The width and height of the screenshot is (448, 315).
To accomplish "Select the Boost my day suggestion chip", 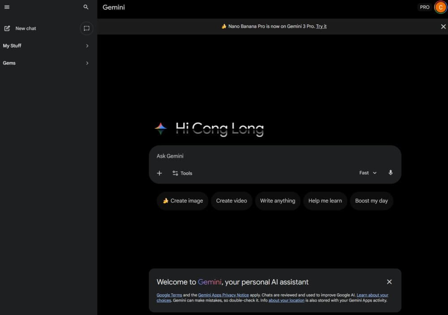I will coord(371,201).
